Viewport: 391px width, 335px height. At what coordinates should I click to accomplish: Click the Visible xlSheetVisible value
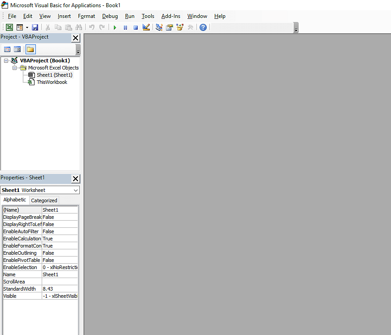pos(60,296)
